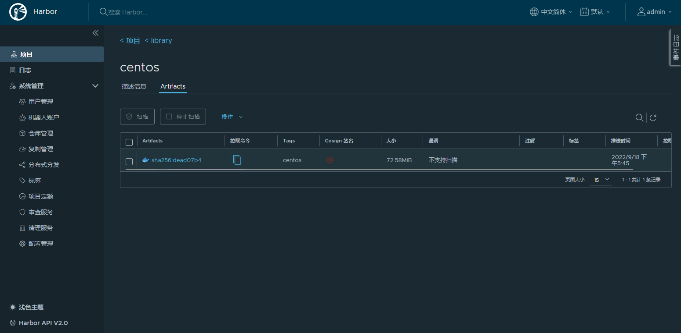
Task: Click the 漏洞 column header
Action: click(x=433, y=141)
